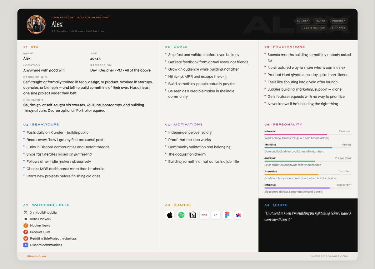
Task: Click the Indie Hackers IH icon
Action: (x=26, y=219)
